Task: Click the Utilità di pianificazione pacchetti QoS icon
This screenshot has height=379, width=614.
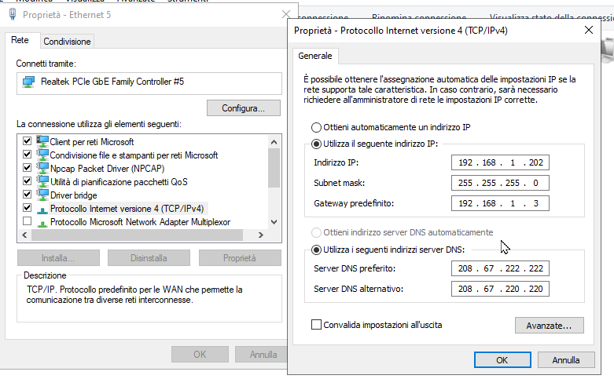Action: pos(42,181)
